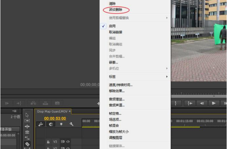Close the Disp Map Guard.MOV sequence tab
227x149 pixels.
70,111
